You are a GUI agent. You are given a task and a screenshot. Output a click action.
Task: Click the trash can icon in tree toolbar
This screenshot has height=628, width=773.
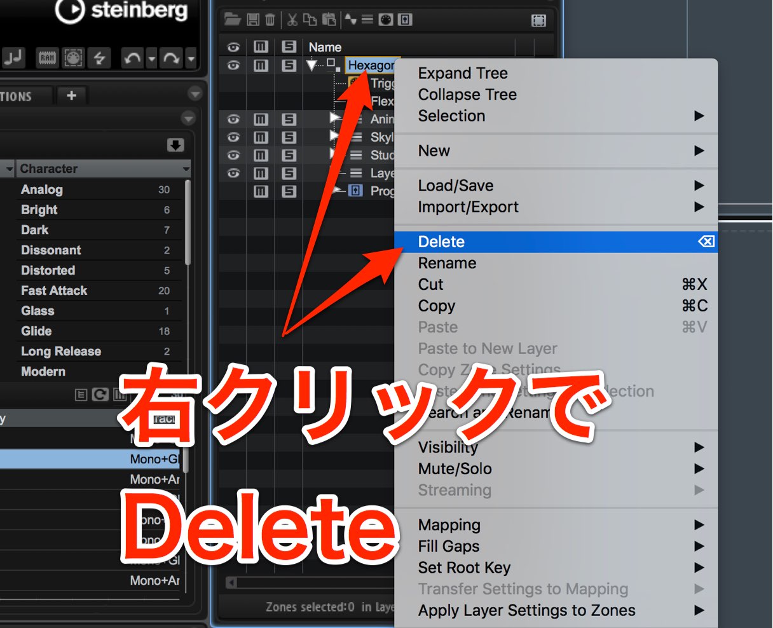click(270, 20)
